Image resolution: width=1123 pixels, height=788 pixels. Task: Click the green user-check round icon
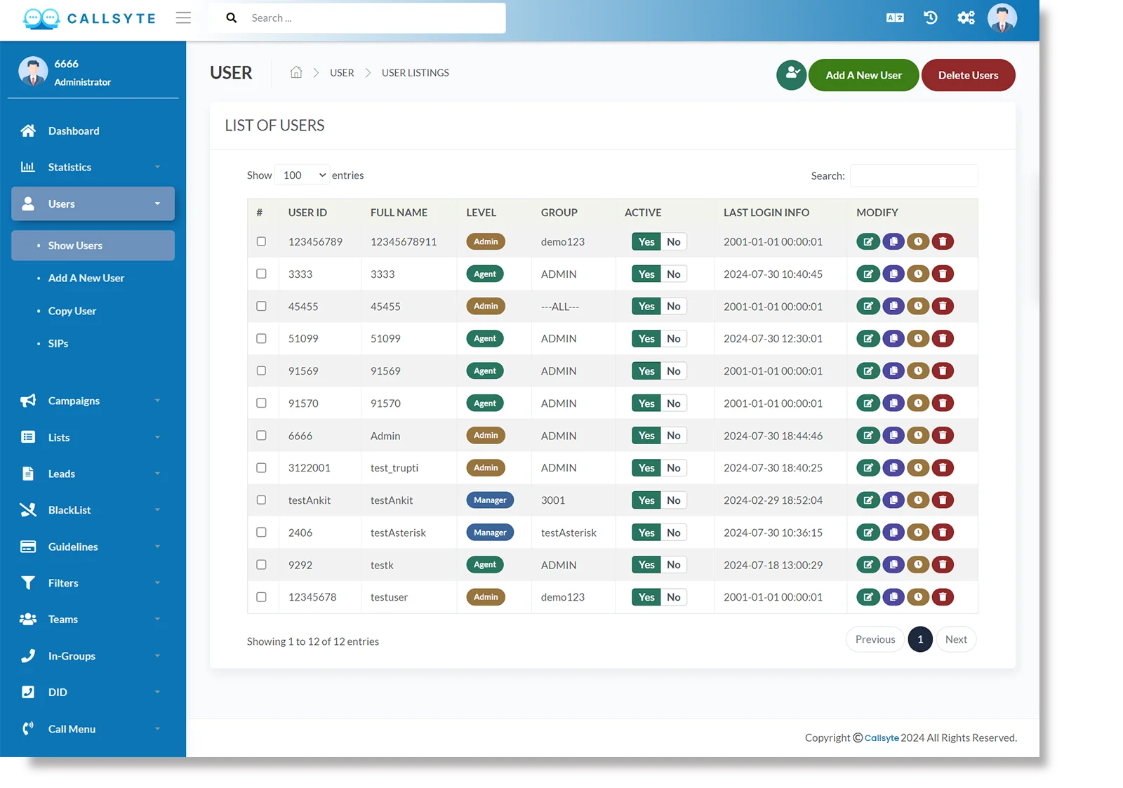[x=791, y=75]
